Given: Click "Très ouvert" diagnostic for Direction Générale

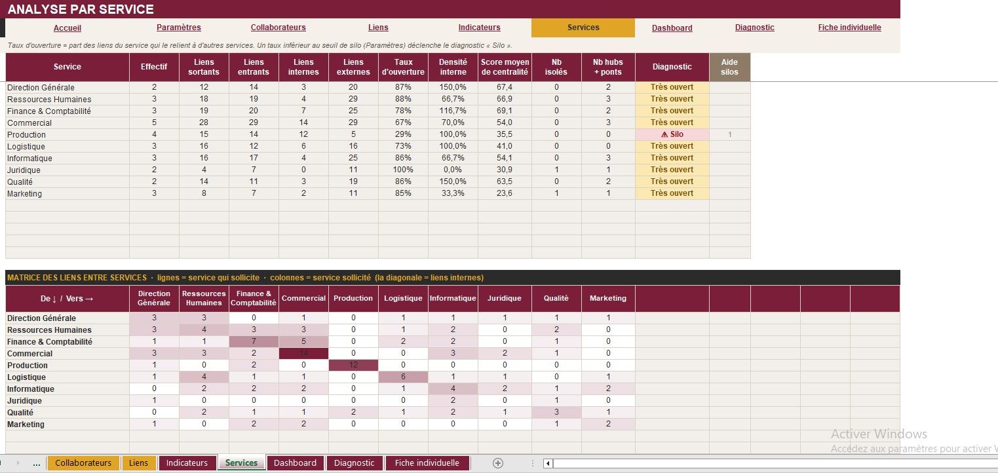Looking at the screenshot, I should pyautogui.click(x=672, y=87).
